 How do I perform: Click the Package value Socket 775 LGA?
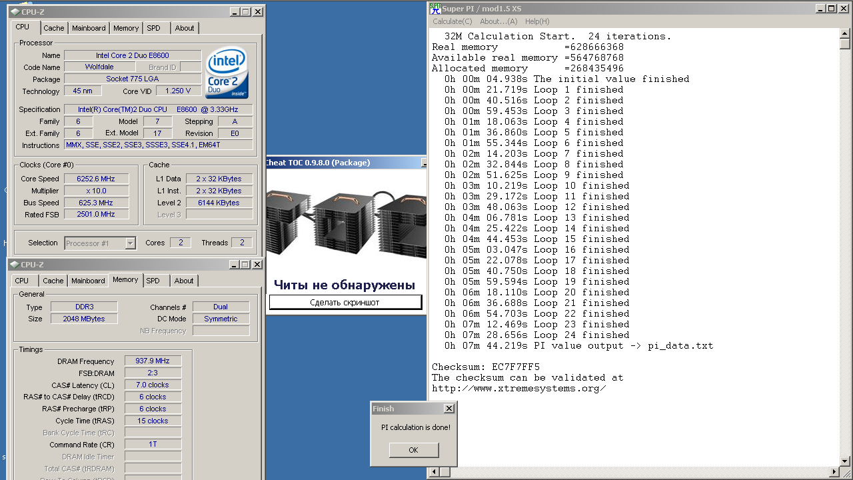click(x=133, y=79)
